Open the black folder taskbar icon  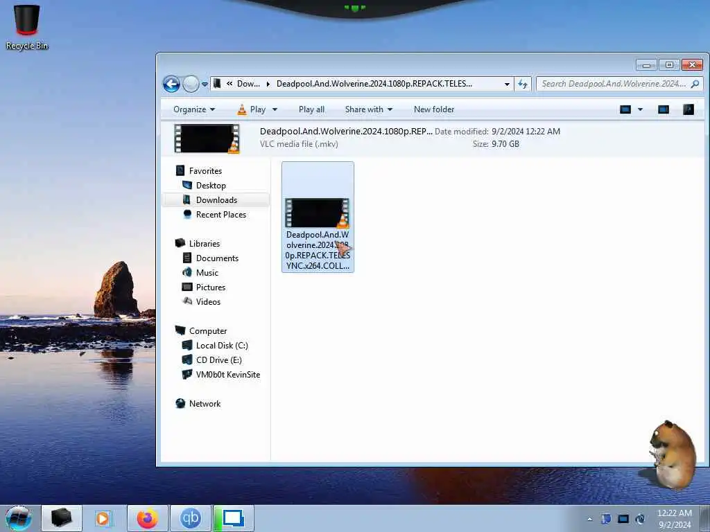[62, 518]
